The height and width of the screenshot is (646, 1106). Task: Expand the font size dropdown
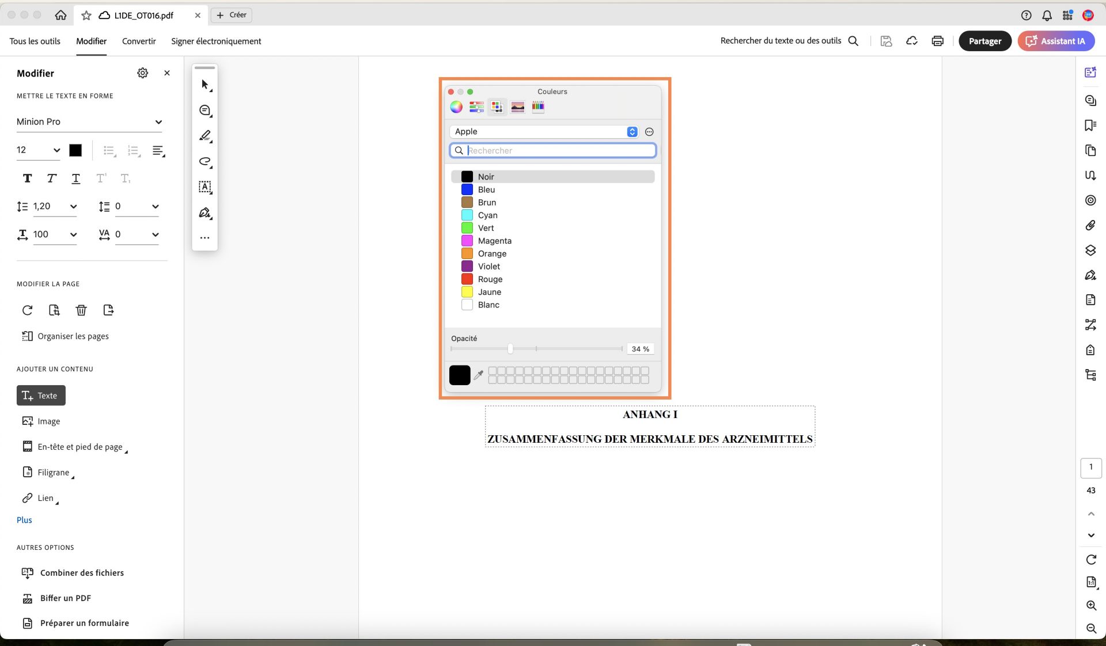click(x=38, y=150)
